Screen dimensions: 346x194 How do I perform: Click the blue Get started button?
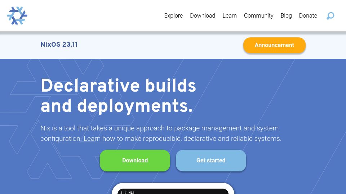pos(211,160)
